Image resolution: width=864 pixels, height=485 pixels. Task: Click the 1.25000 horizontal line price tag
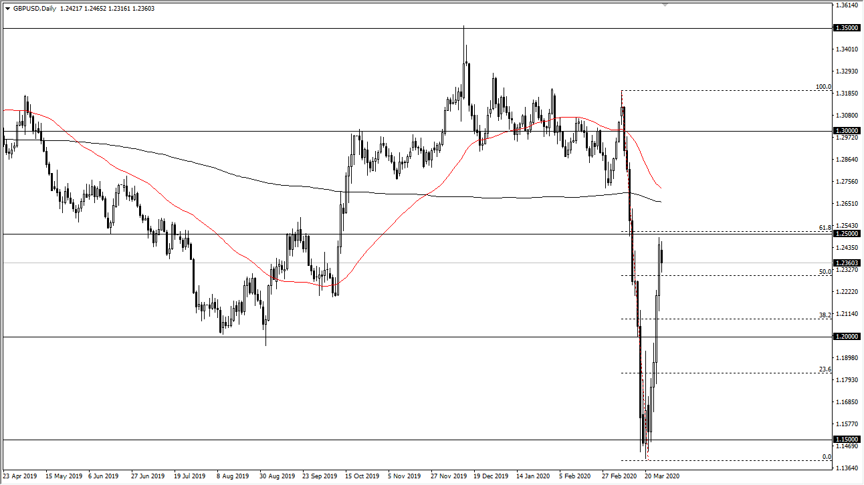(845, 234)
